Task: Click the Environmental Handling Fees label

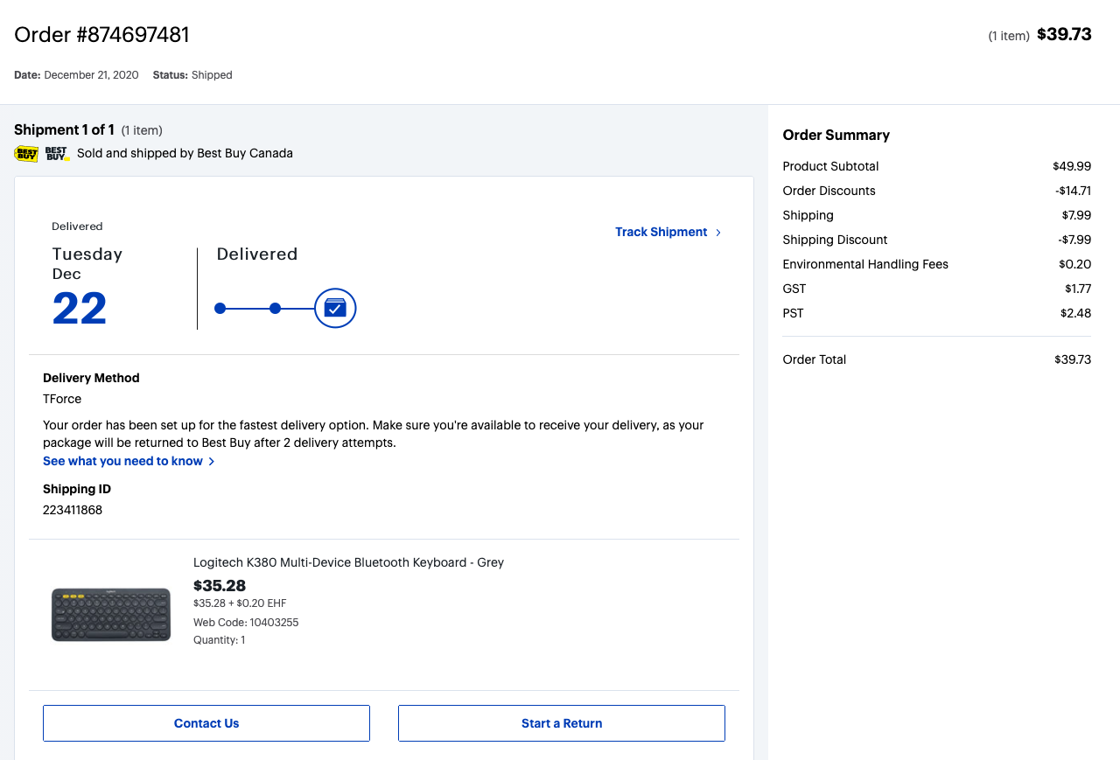Action: point(865,264)
